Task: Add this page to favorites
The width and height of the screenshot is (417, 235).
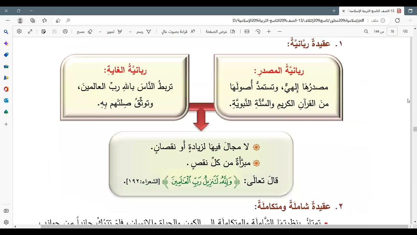Action: [x=58, y=20]
